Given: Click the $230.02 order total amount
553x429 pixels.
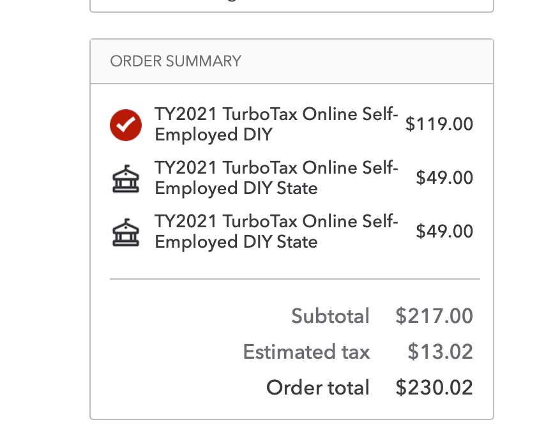Looking at the screenshot, I should pos(434,388).
